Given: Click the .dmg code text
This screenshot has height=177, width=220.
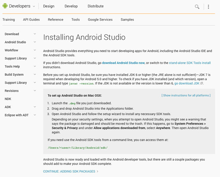Looking at the screenshot, I should [72, 103].
